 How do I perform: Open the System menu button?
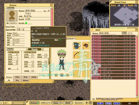[79, 103]
